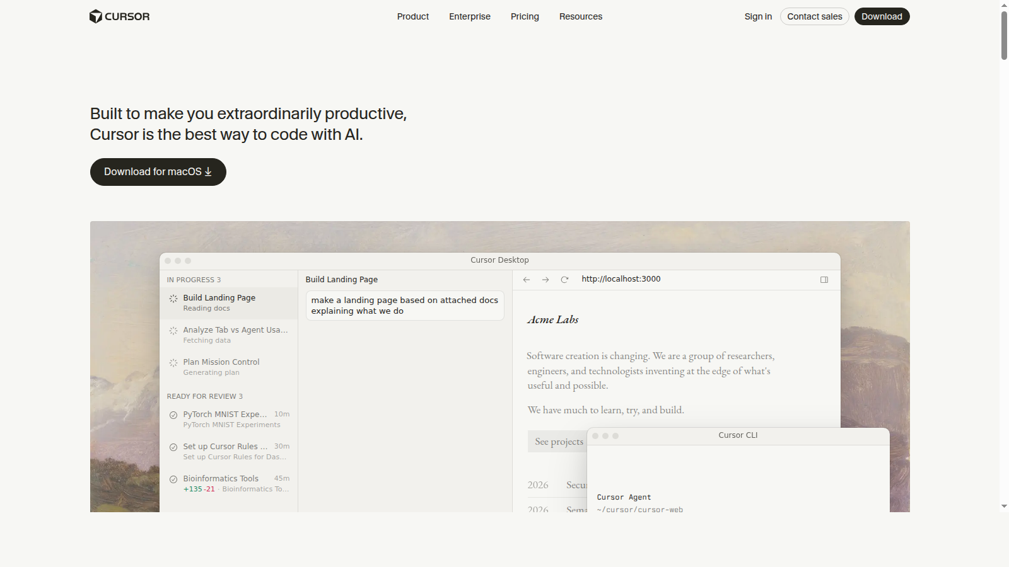Image resolution: width=1009 pixels, height=567 pixels.
Task: Click the localhost:3000 address field
Action: pos(621,279)
